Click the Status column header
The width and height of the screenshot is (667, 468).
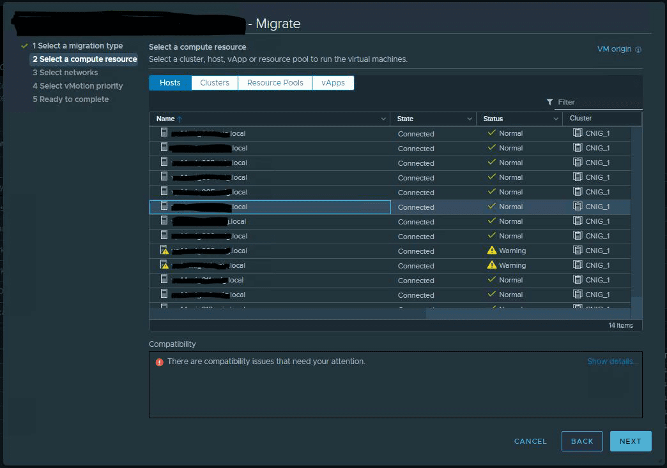493,119
